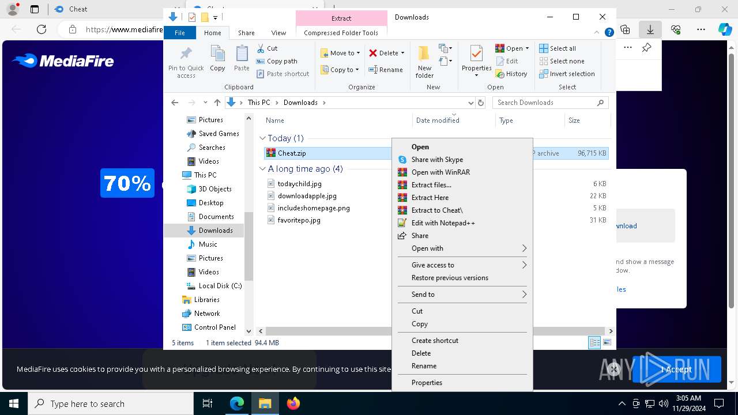Switch to the Share tab

coord(246,33)
